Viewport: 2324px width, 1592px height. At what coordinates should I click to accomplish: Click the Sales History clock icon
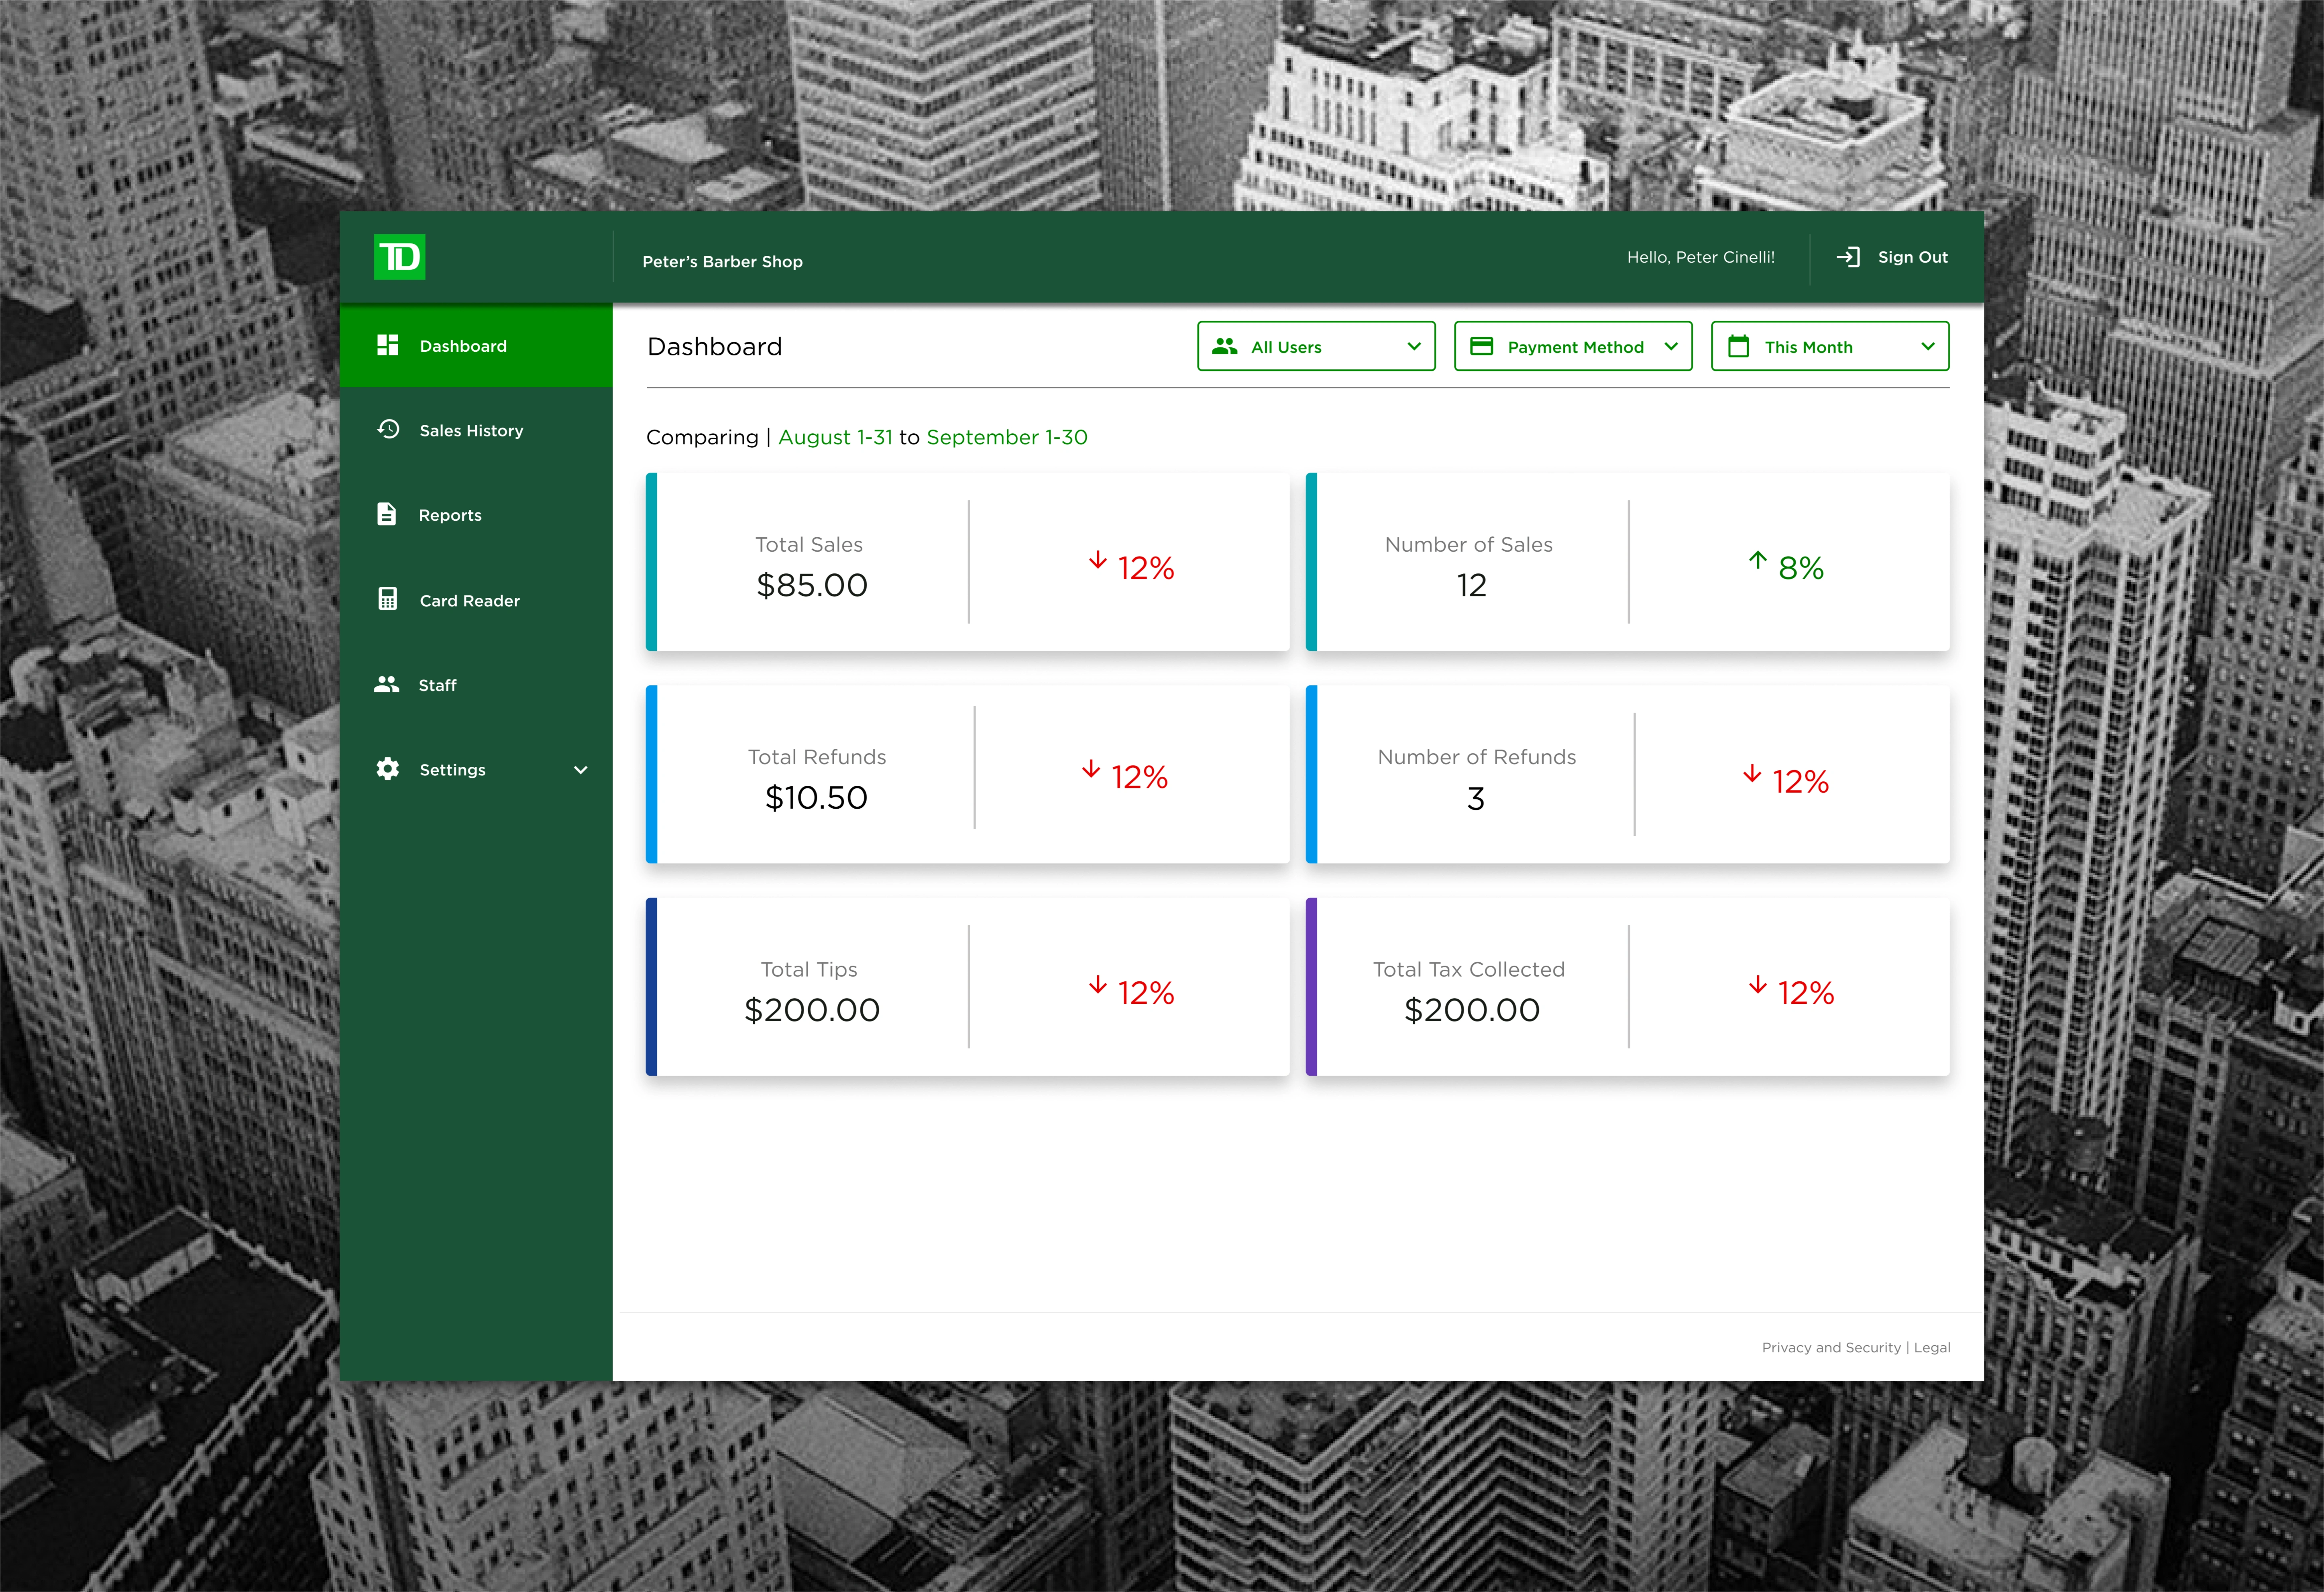388,429
